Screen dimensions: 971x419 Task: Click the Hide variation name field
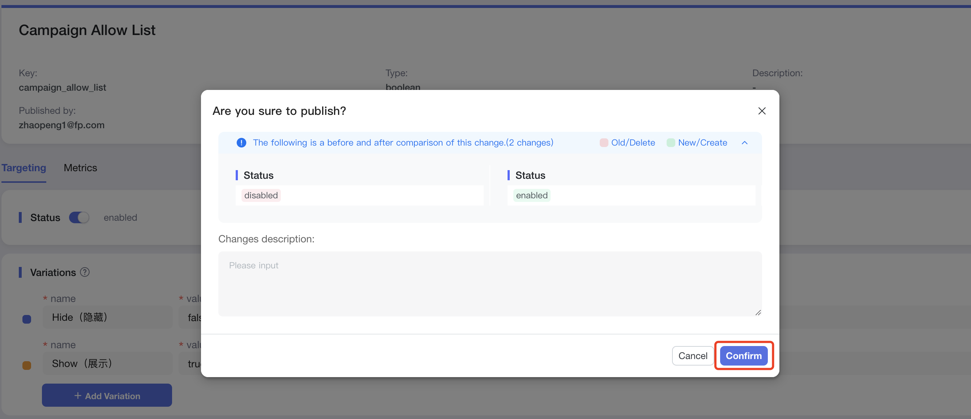[x=107, y=317]
